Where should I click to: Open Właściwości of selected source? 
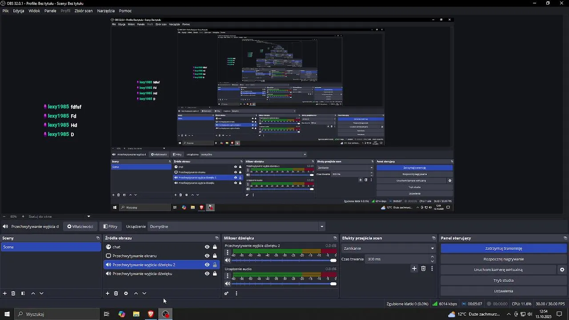(x=80, y=227)
